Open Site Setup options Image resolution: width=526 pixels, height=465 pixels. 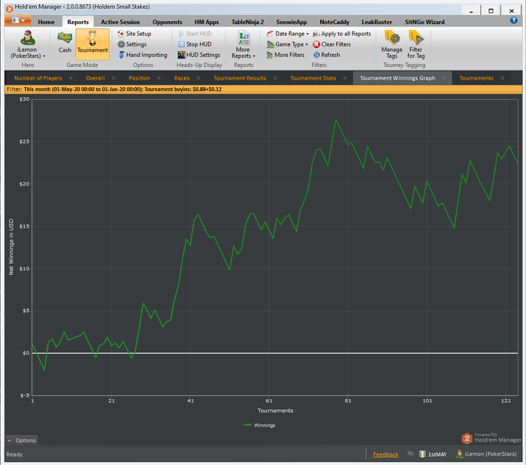pyautogui.click(x=135, y=34)
